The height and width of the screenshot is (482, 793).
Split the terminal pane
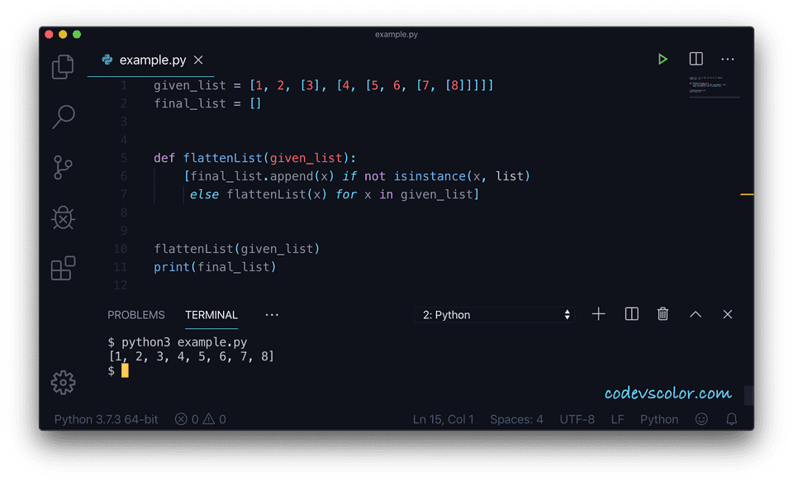[630, 314]
